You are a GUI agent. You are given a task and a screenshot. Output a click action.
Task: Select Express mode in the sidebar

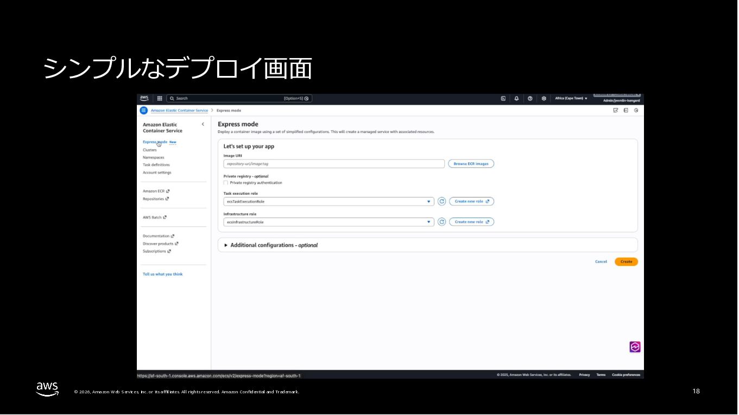155,142
